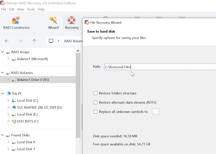This screenshot has width=216, height=154.
Task: Collapse the This PC section
Action: (x=3, y=93)
